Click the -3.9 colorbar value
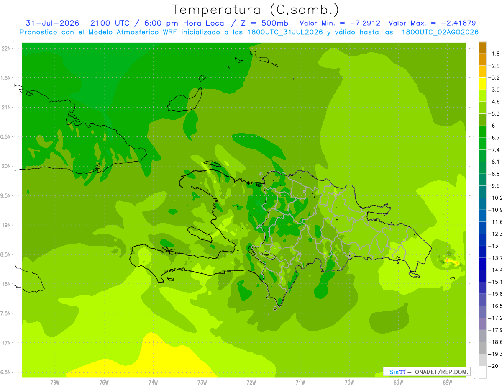This screenshot has height=388, width=502. [x=494, y=90]
